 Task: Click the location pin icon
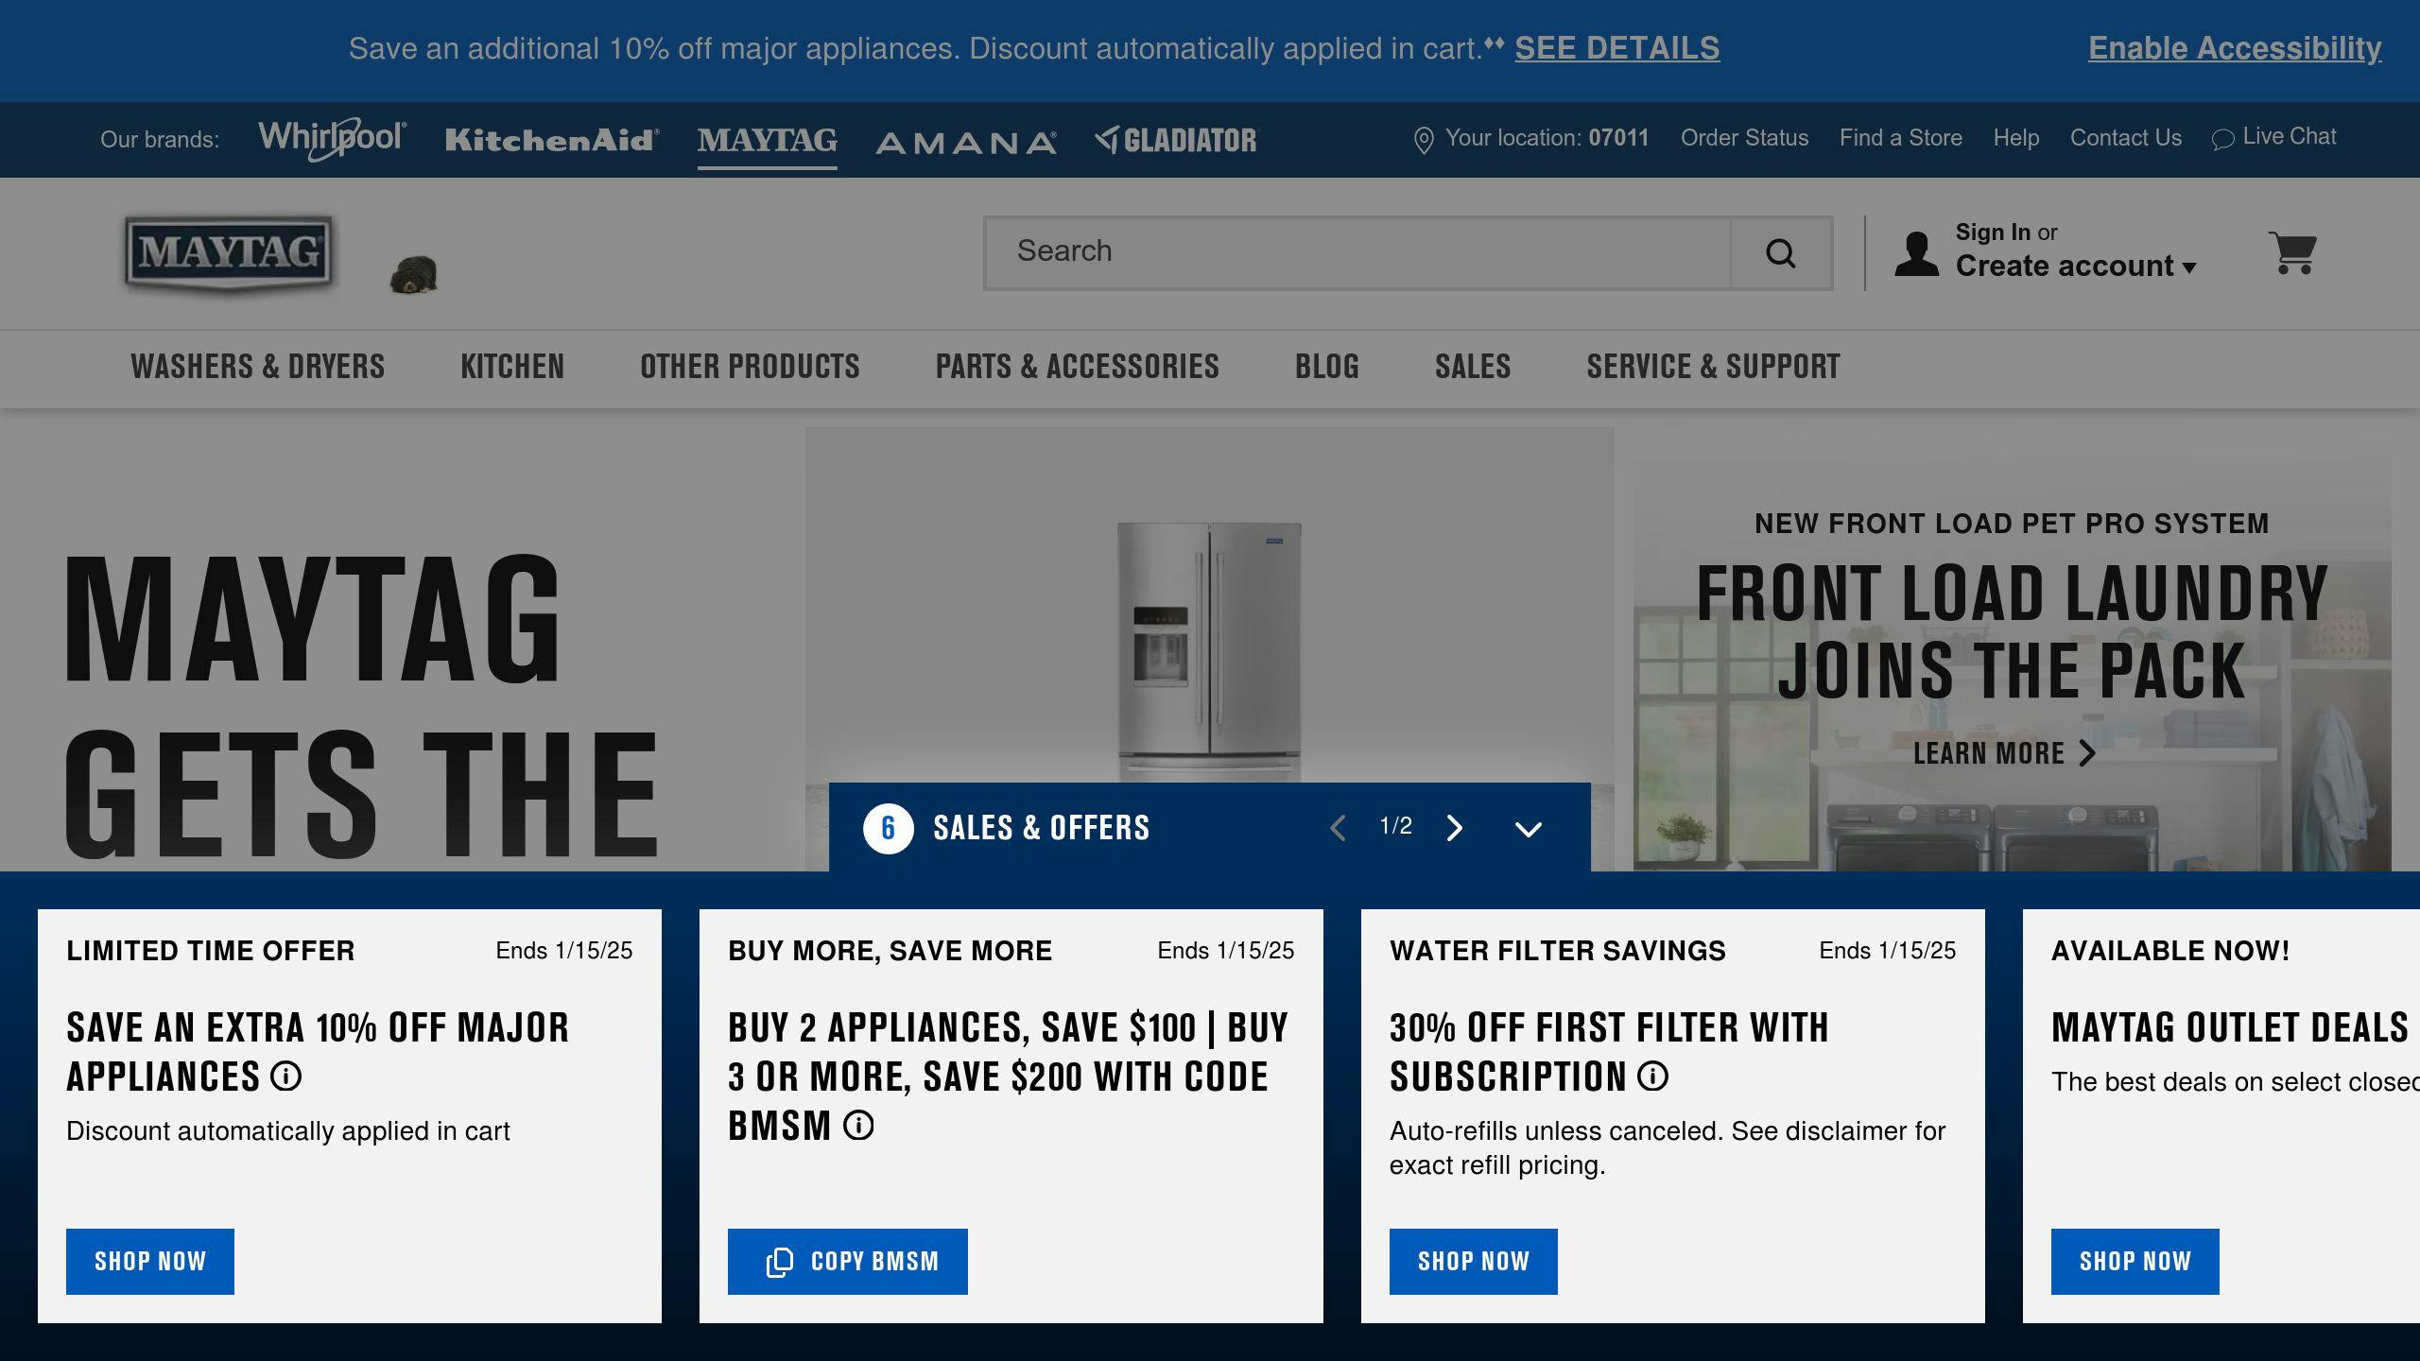pos(1423,140)
